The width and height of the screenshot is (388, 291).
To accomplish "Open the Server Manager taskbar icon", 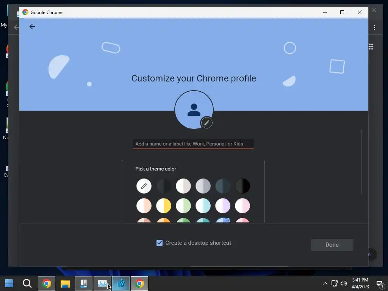I will coord(84,283).
